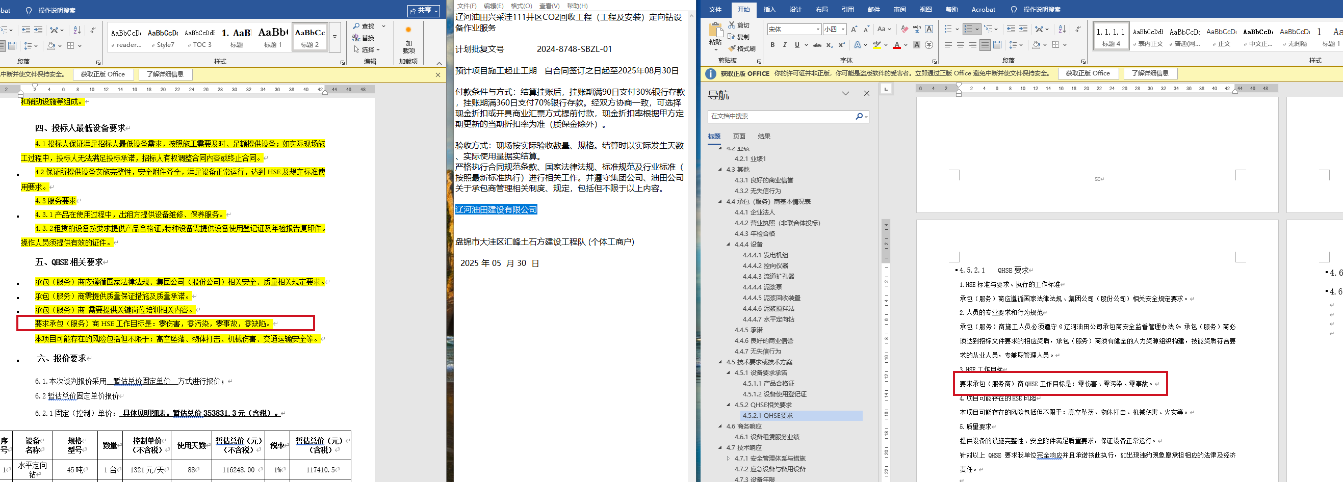Open the 插入 ribbon tab
Viewport: 1343px width, 482px height.
(x=769, y=9)
